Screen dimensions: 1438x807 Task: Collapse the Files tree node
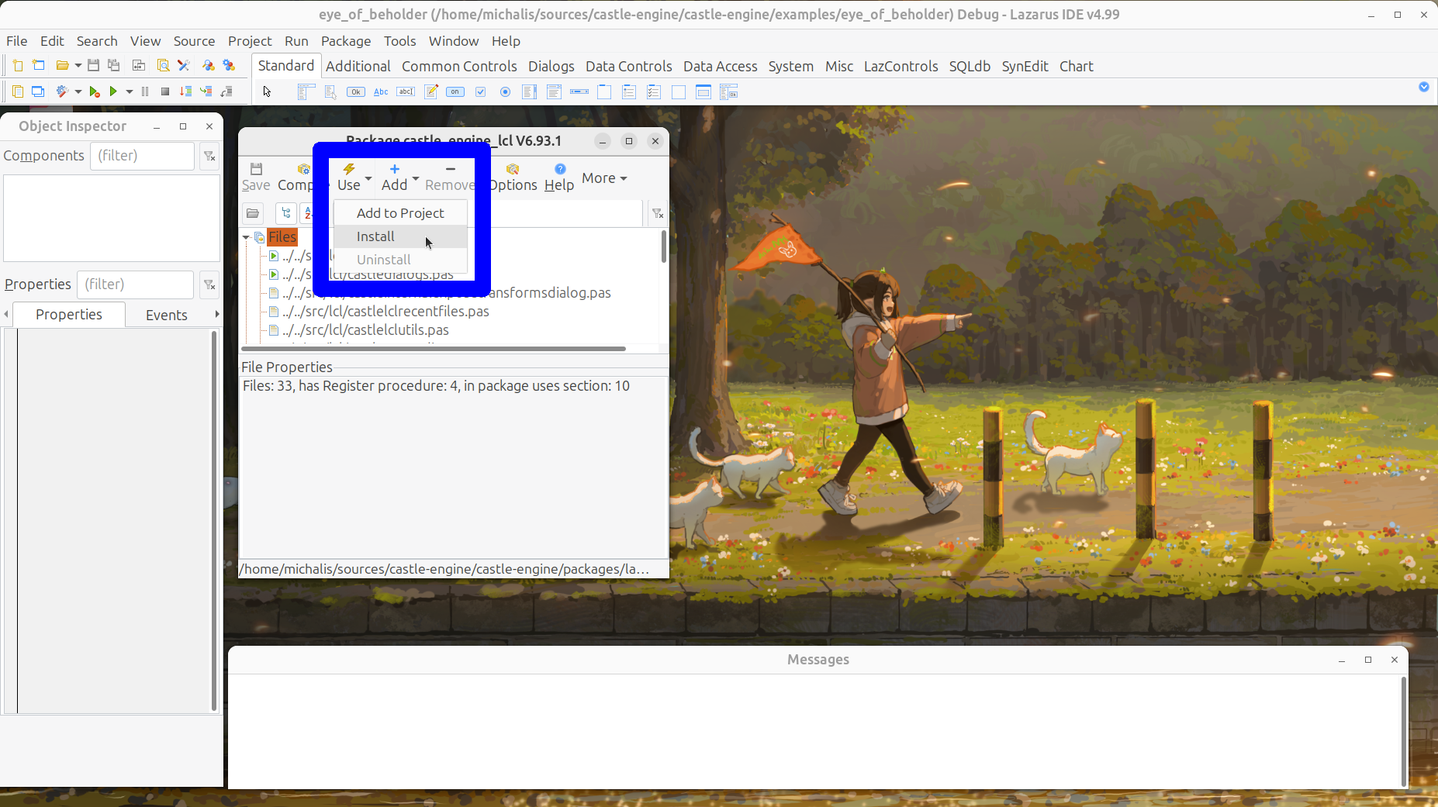pyautogui.click(x=247, y=237)
